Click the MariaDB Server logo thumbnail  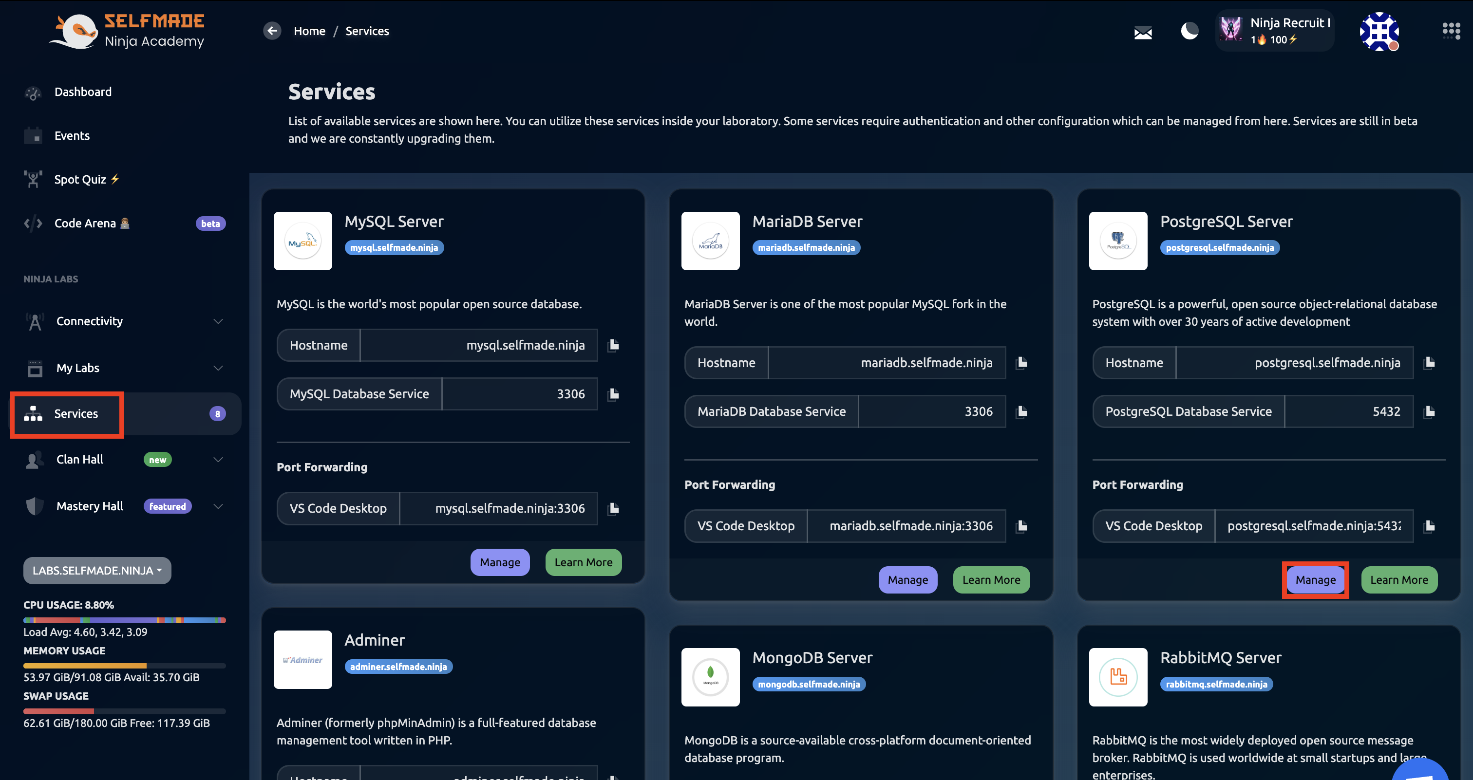[x=710, y=241]
